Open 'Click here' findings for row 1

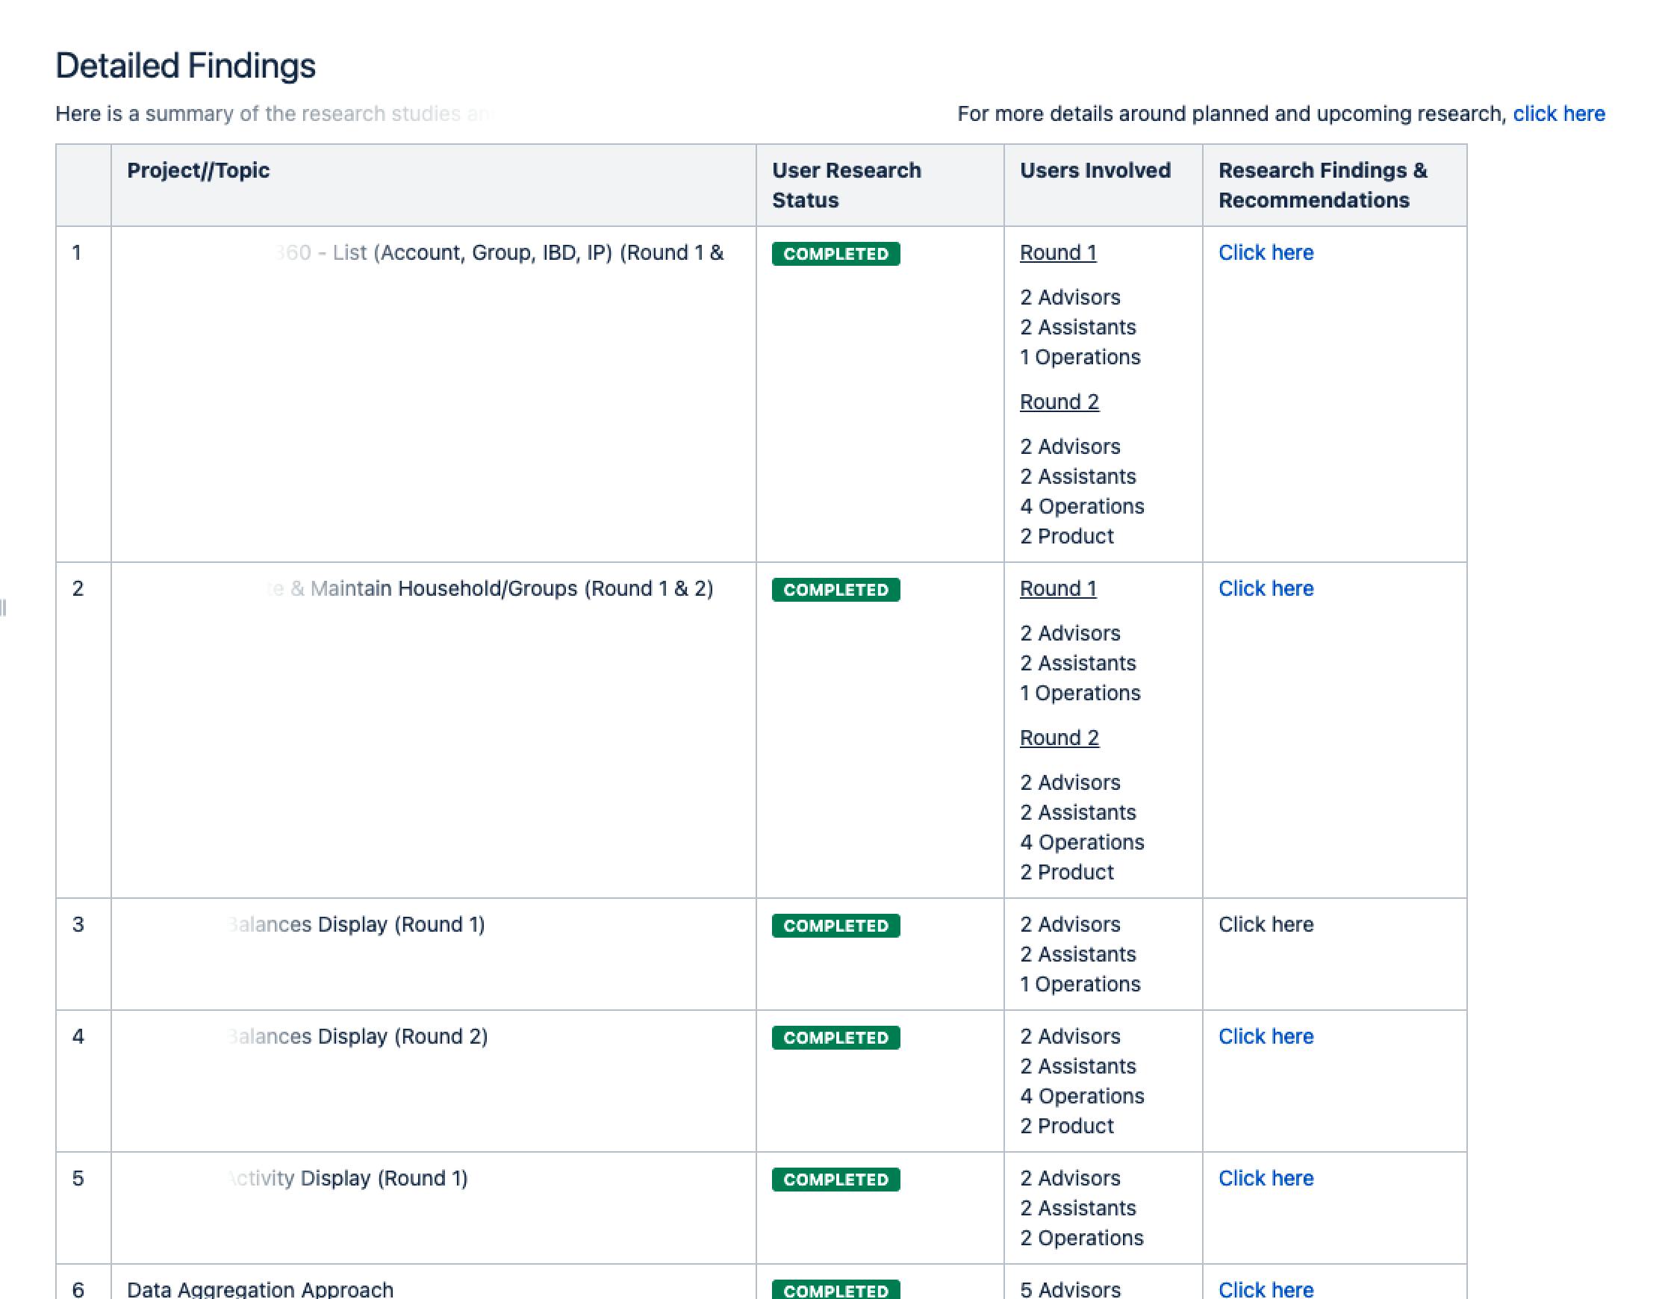click(x=1266, y=252)
